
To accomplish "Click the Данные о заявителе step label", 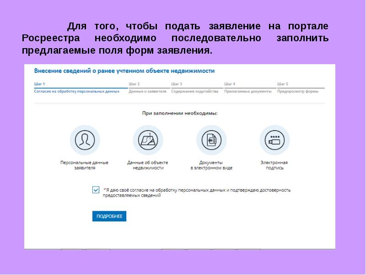I will coord(148,91).
